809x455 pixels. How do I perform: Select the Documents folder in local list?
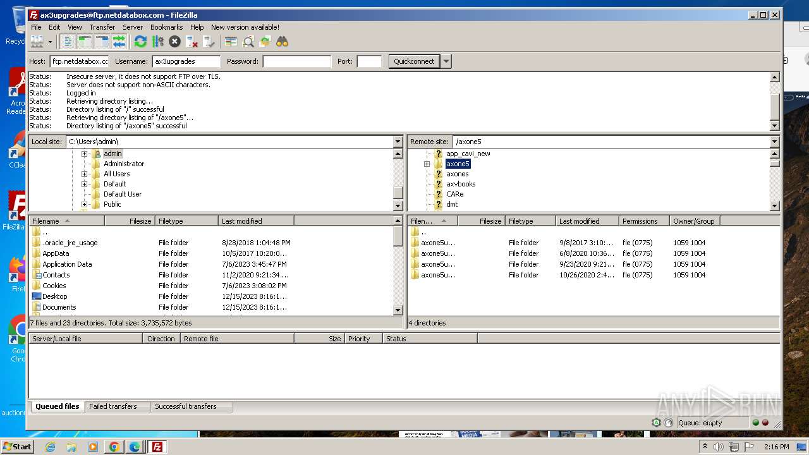pyautogui.click(x=59, y=307)
